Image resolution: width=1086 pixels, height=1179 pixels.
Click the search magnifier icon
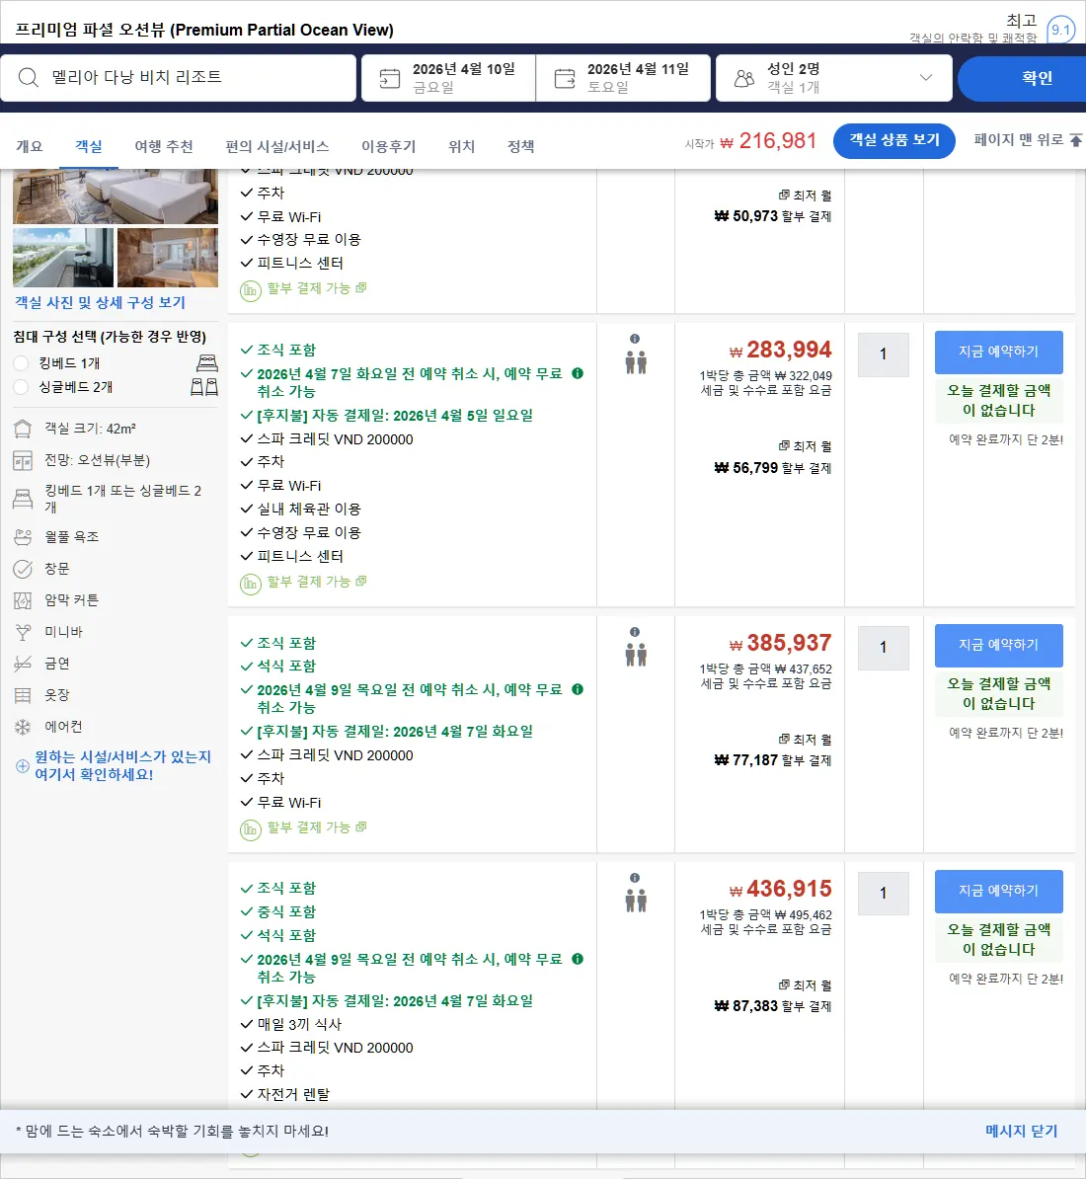coord(28,77)
